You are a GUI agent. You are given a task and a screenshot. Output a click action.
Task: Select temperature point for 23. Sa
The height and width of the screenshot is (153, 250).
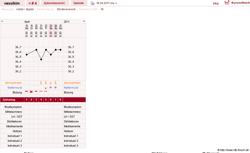click(51, 55)
